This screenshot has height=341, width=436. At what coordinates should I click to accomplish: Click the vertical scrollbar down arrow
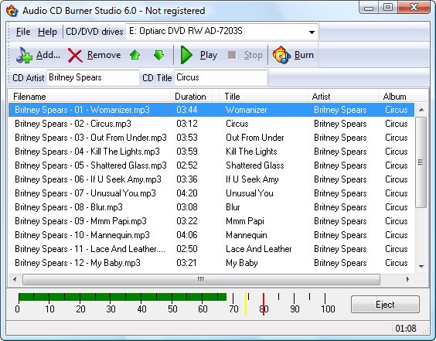point(421,267)
